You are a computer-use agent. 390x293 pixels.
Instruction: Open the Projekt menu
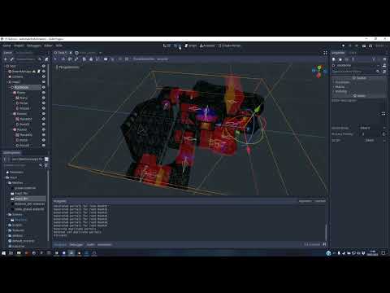tap(19, 46)
